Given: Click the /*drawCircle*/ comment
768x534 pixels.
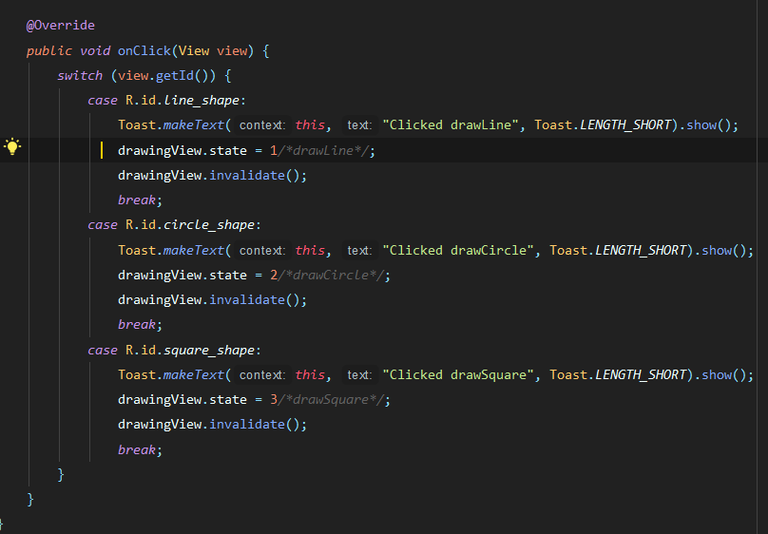Looking at the screenshot, I should [331, 276].
